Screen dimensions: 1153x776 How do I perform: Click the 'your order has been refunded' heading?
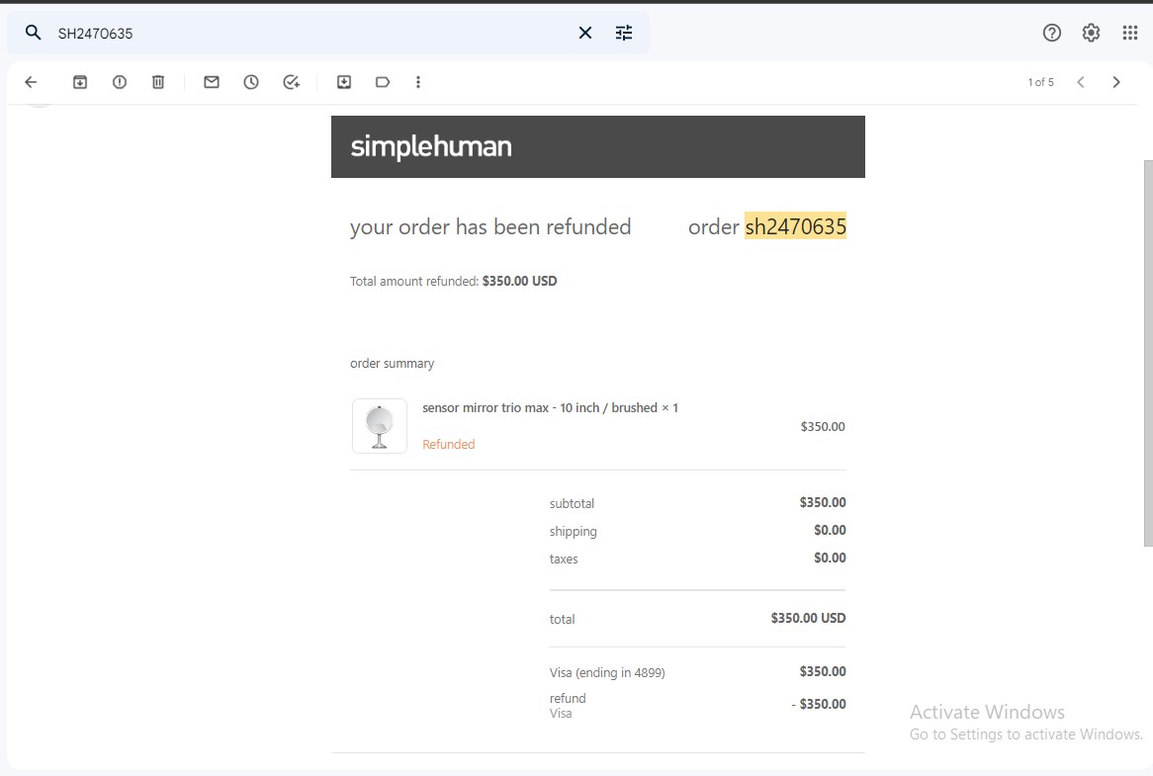pyautogui.click(x=490, y=227)
